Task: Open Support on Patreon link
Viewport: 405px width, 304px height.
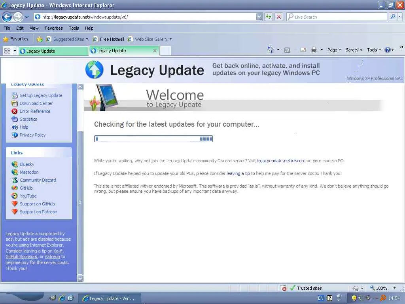Action: (x=38, y=212)
